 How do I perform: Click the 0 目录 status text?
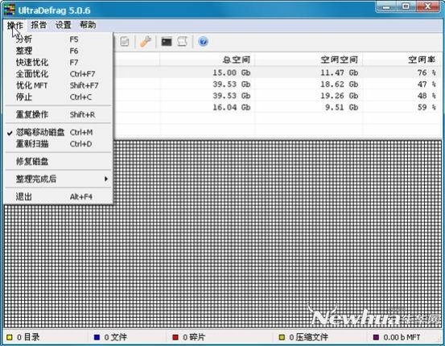point(28,337)
